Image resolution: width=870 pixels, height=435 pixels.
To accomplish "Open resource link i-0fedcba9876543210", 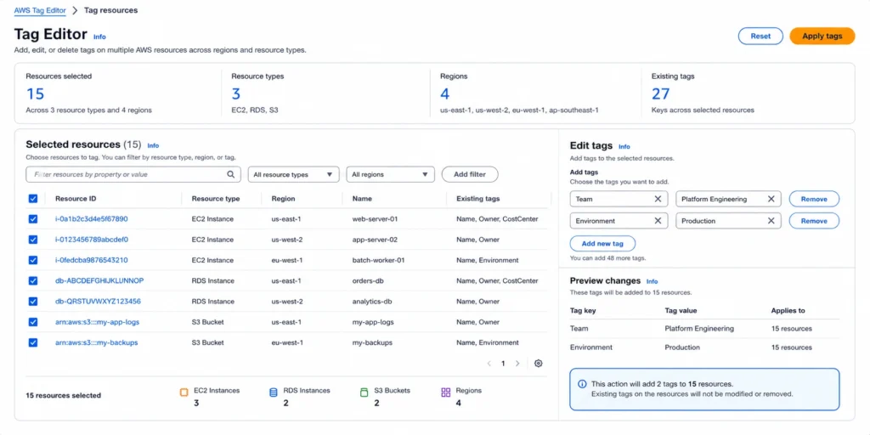I will (92, 260).
